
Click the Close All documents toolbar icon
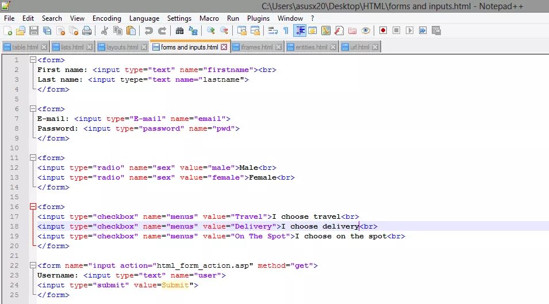pos(74,31)
